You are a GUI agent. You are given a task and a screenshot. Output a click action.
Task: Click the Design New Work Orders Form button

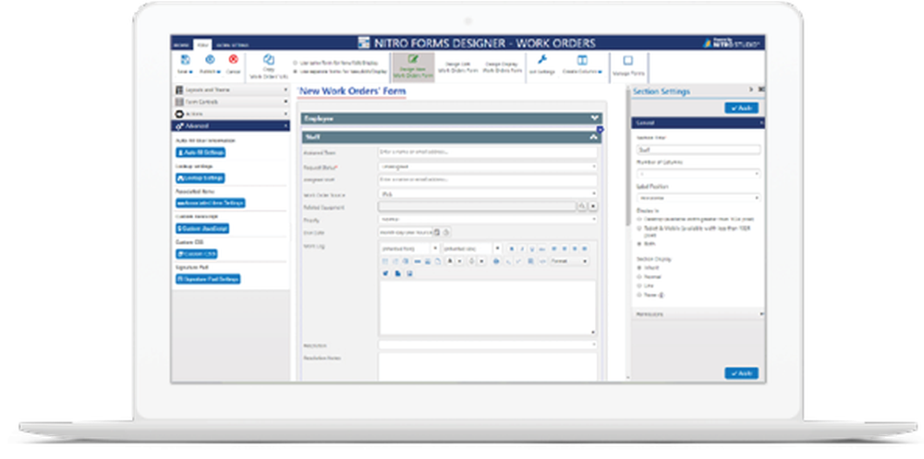[413, 67]
